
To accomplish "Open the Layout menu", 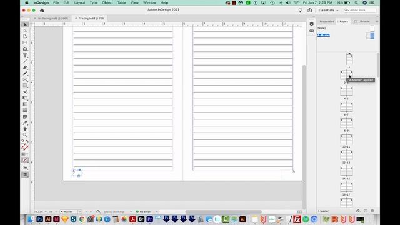I will (x=79, y=2).
